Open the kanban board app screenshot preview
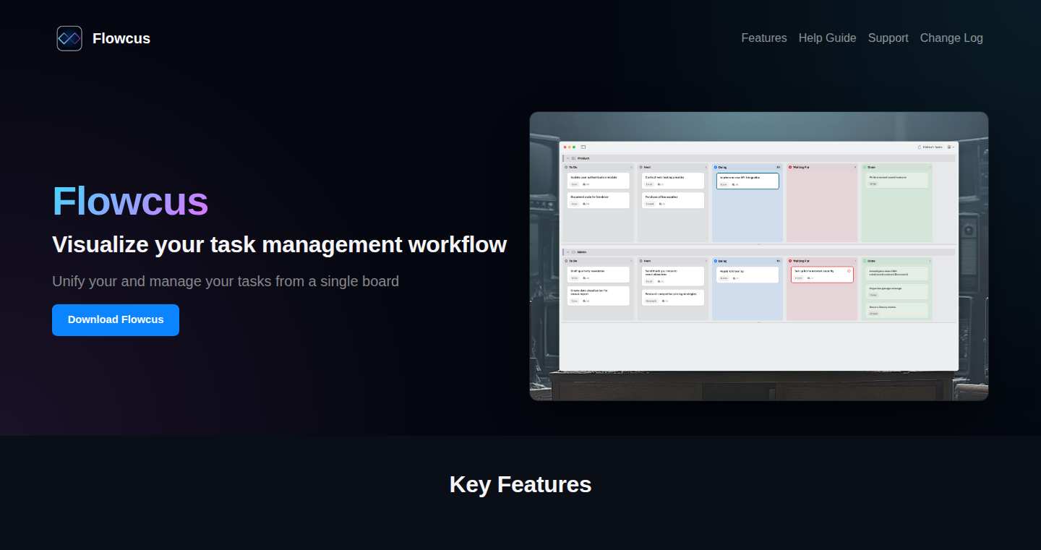The image size is (1041, 550). tap(759, 256)
